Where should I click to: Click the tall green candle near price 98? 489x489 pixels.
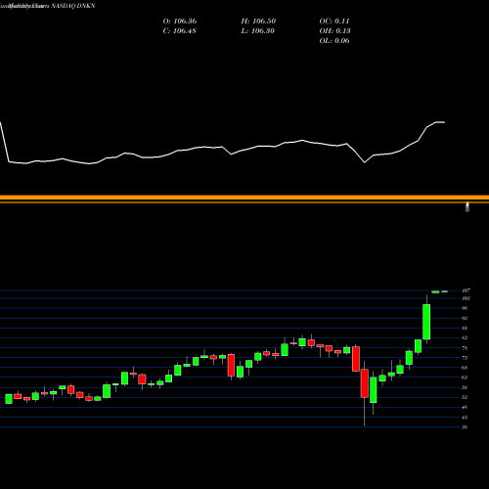pos(426,322)
